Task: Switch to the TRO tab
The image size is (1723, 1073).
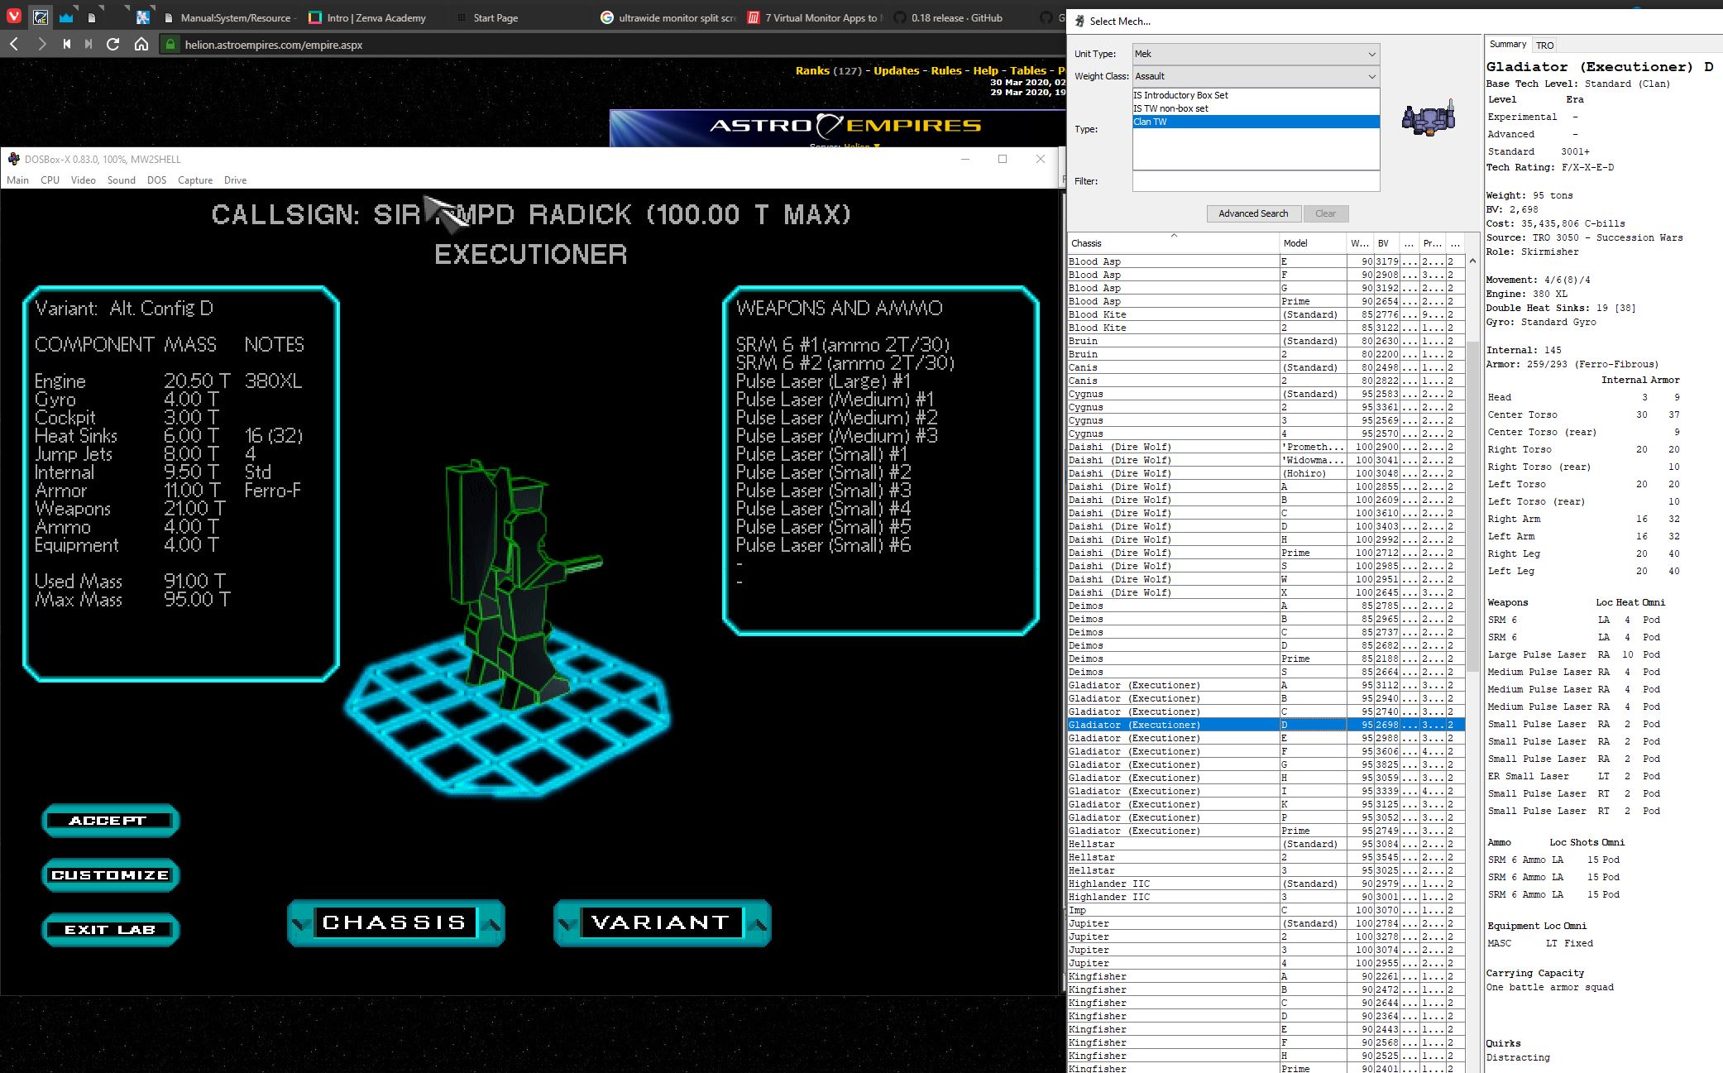Action: pos(1544,46)
